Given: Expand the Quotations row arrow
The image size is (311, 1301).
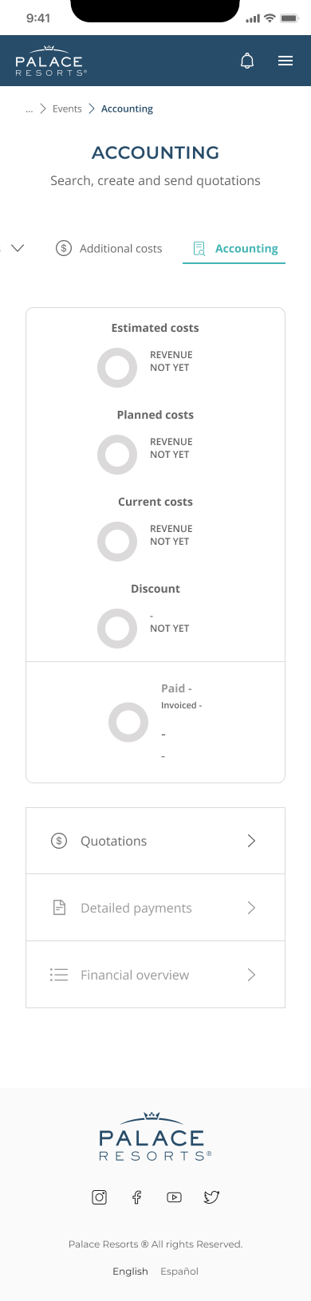Looking at the screenshot, I should point(251,841).
